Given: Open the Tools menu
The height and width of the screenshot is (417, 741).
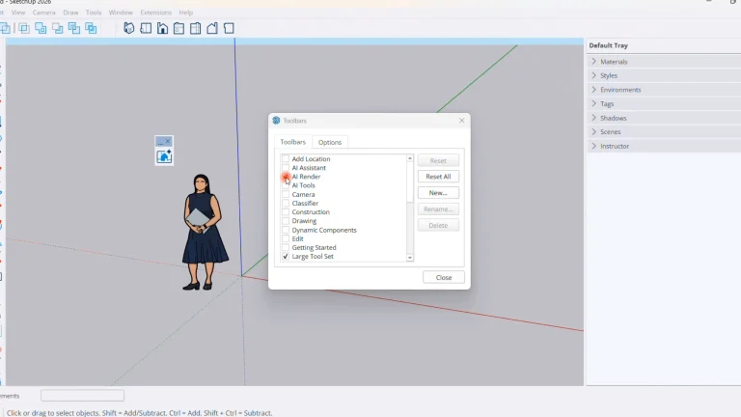Looking at the screenshot, I should (94, 13).
